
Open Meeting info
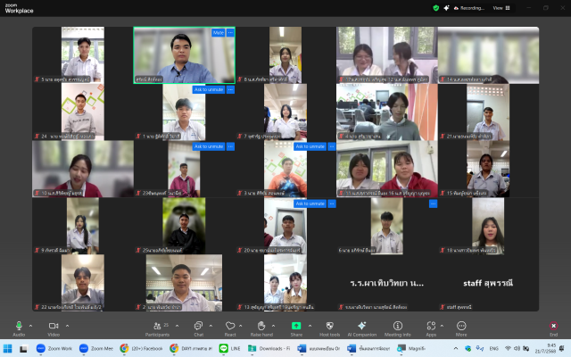tap(397, 326)
